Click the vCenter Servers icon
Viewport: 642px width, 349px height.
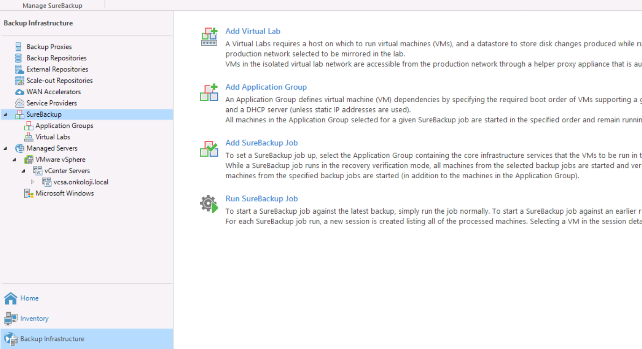click(x=37, y=171)
